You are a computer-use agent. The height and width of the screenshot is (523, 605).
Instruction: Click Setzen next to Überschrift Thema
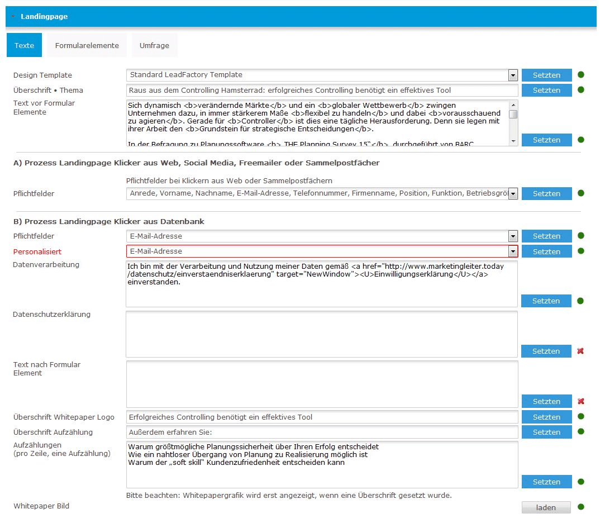pos(546,90)
